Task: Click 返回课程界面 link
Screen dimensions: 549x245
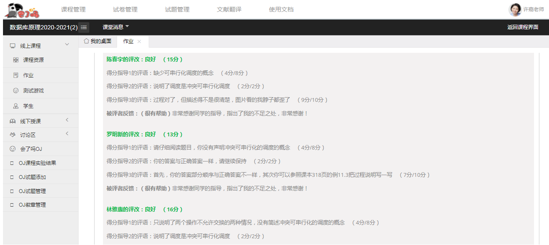Action: tap(523, 27)
